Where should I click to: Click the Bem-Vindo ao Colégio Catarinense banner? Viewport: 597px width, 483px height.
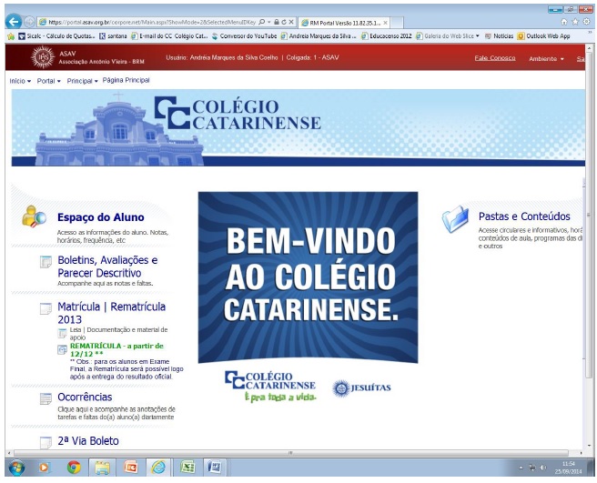(x=308, y=277)
